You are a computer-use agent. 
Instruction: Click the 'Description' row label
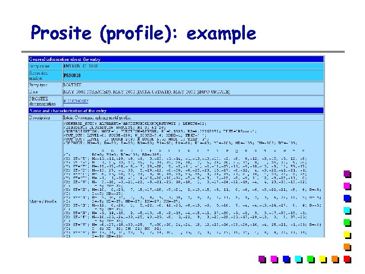coord(40,118)
